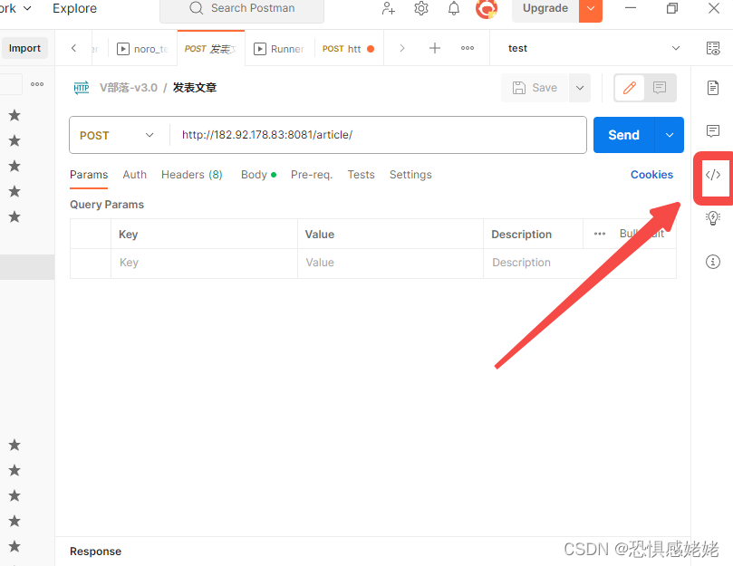Click the HTTP request type icon
This screenshot has height=566, width=733.
[x=82, y=88]
